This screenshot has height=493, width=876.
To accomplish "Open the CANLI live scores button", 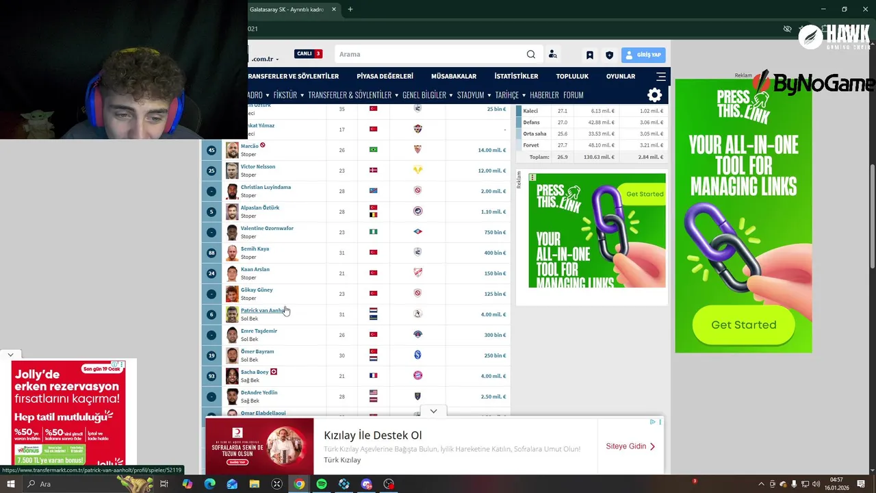I will (308, 53).
